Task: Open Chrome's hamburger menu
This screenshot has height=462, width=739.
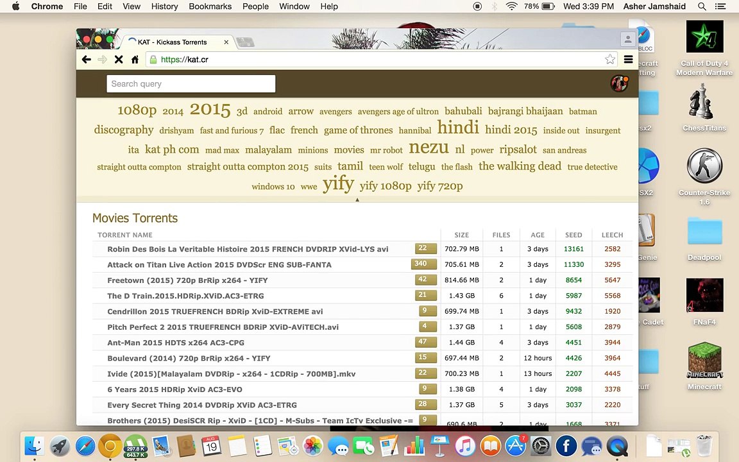Action: coord(628,59)
